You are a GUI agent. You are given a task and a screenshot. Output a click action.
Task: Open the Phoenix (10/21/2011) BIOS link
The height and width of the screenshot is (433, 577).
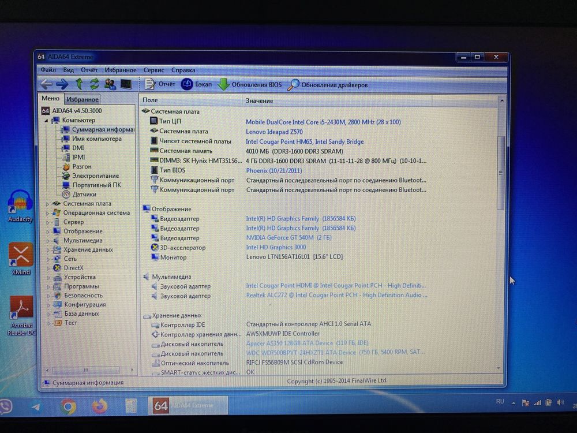[273, 170]
